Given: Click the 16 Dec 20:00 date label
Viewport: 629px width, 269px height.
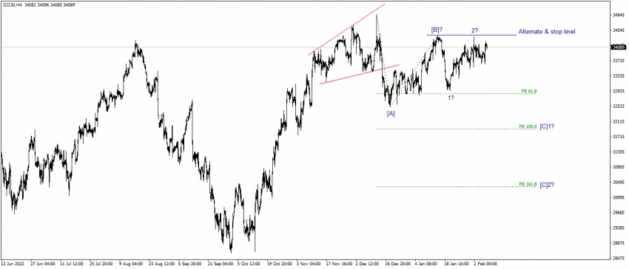Looking at the screenshot, I should (398, 264).
